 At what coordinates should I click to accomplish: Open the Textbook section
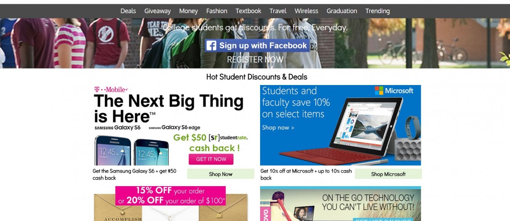pyautogui.click(x=248, y=11)
